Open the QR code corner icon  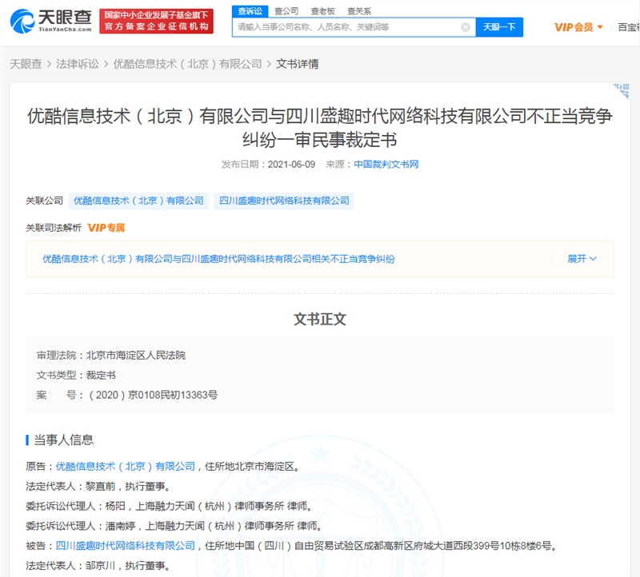622,91
